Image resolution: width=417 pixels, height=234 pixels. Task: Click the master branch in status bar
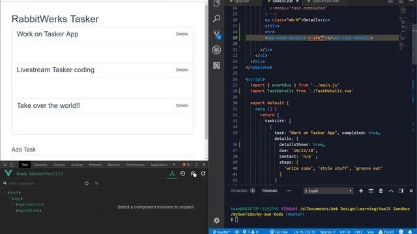pos(222,231)
